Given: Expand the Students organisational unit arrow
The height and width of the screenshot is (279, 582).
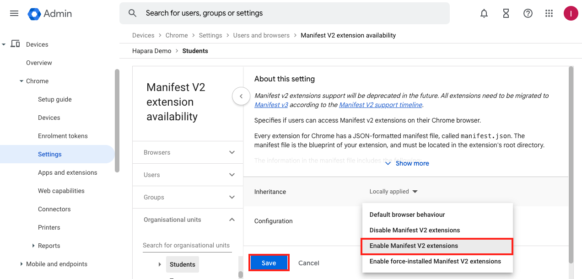Looking at the screenshot, I should pos(160,264).
